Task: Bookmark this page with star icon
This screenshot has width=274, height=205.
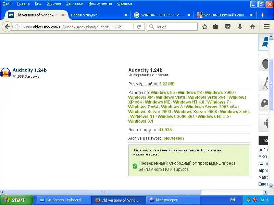Action: pyautogui.click(x=204, y=27)
